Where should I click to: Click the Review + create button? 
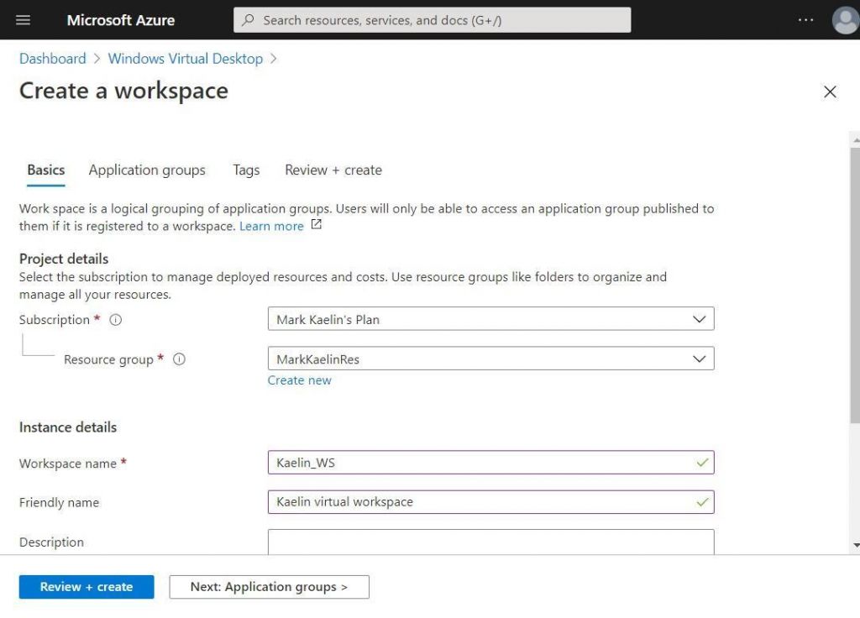click(86, 586)
